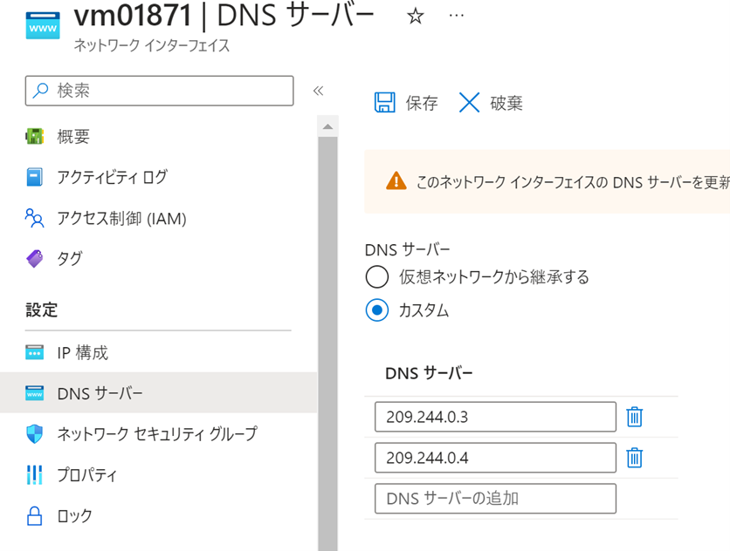Select 仮想ネットワークから継承する radio button
Viewport: 730px width, 551px height.
point(376,277)
